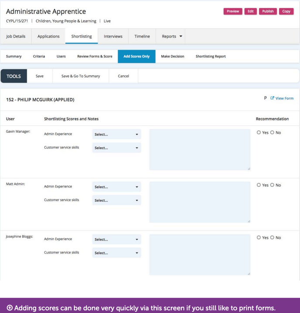This screenshot has height=313, width=300.
Task: Click the TOOLS label button
Action: [14, 76]
